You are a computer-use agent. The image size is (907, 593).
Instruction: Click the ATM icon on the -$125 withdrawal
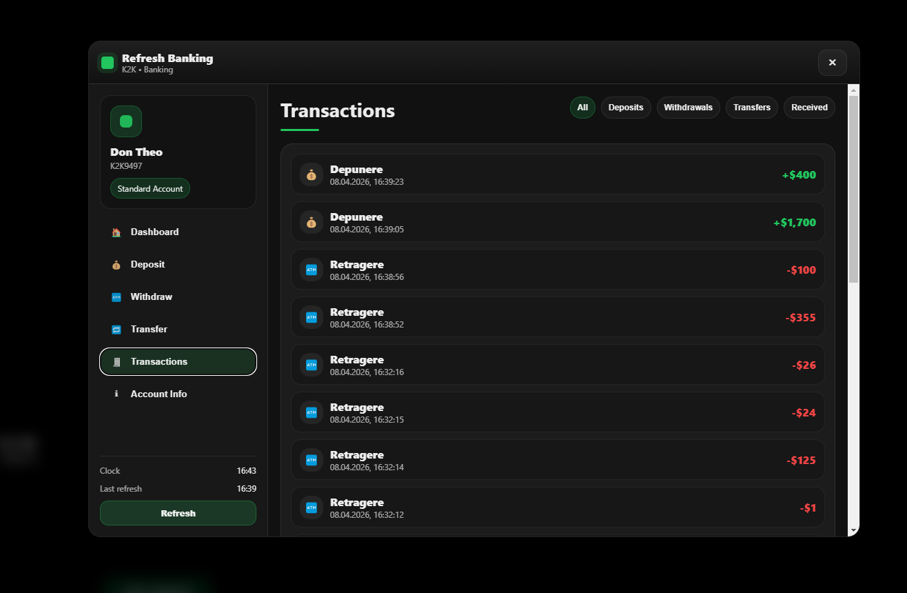click(x=312, y=461)
